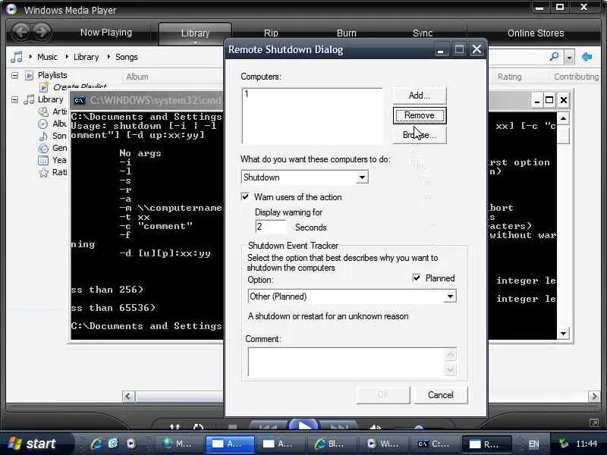Open the Online Stores tab

(x=536, y=33)
